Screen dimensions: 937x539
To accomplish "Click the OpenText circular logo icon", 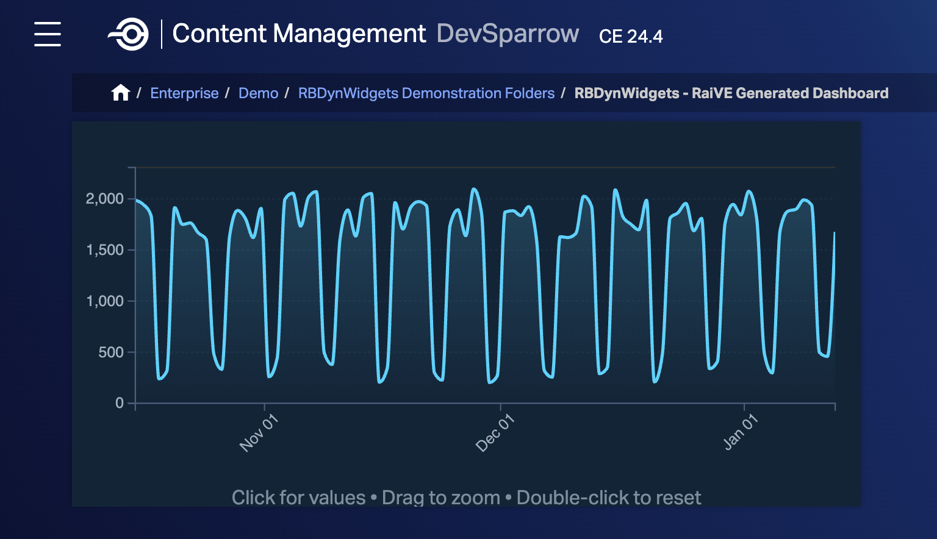I will point(129,34).
